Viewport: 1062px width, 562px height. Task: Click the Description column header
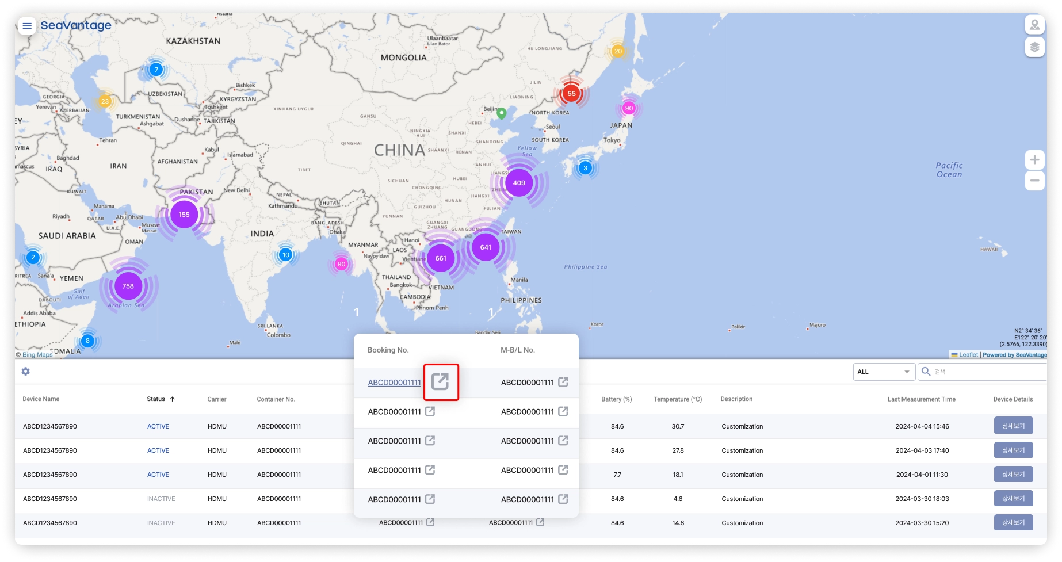point(736,399)
